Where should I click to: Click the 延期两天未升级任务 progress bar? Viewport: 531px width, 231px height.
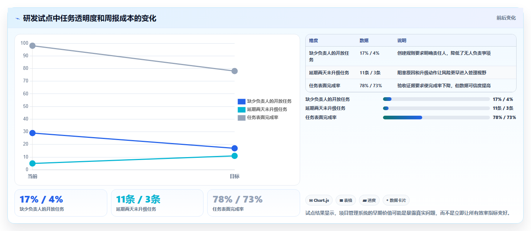click(x=436, y=108)
